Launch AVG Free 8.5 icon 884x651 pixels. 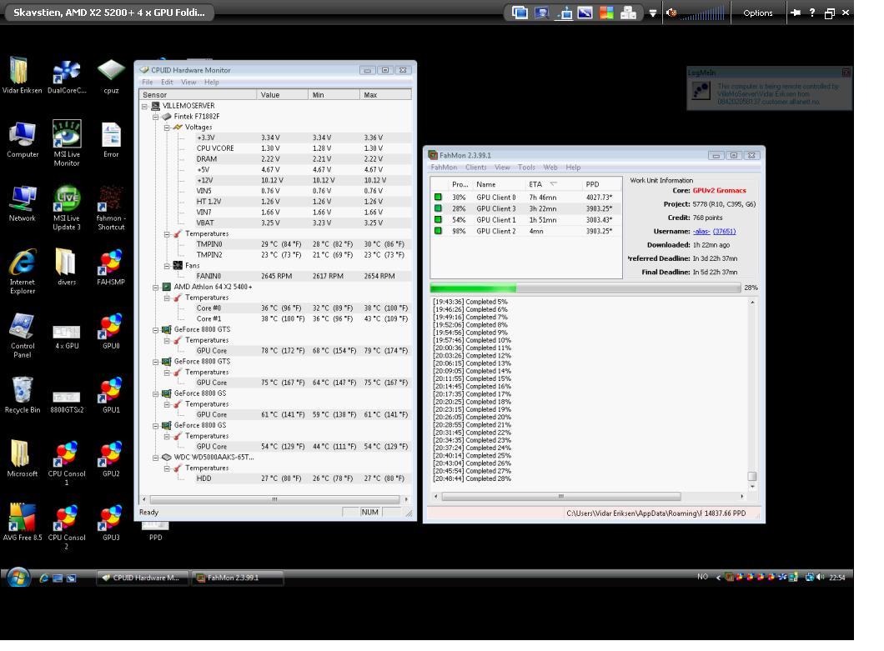coord(22,523)
